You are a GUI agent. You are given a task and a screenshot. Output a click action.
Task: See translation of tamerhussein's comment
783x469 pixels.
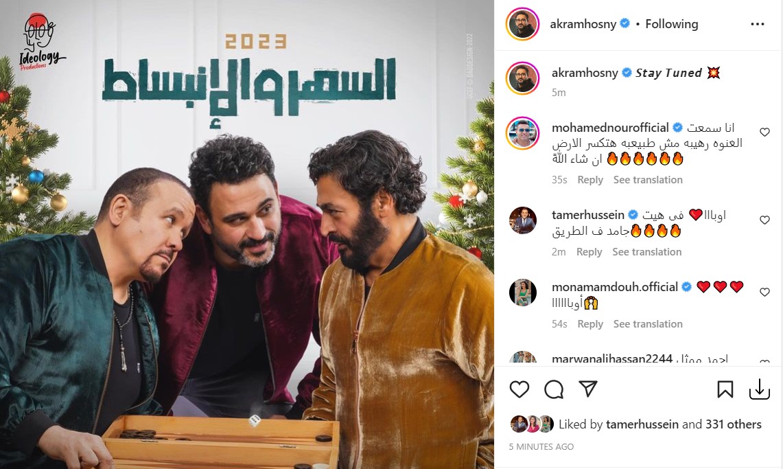tap(646, 252)
